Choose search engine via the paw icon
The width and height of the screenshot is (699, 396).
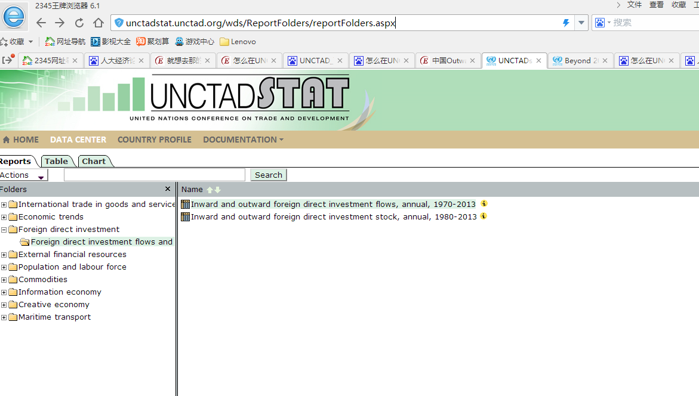(600, 23)
